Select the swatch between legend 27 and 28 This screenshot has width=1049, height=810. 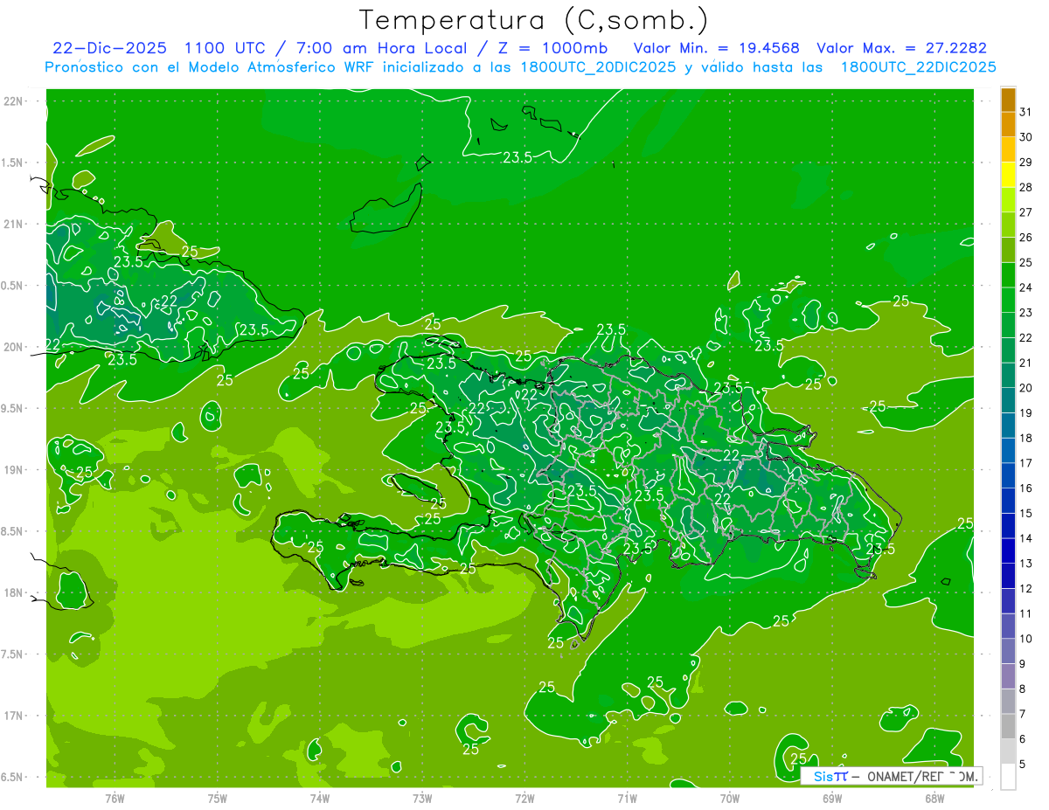pyautogui.click(x=1008, y=199)
